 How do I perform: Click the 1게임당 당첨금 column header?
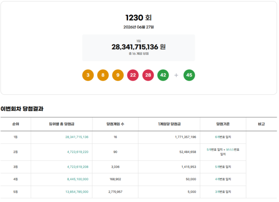(x=169, y=124)
